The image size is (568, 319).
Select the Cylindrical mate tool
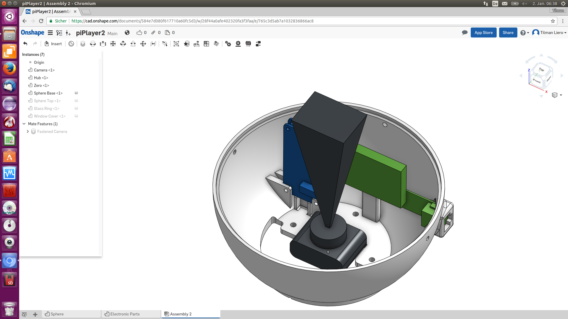click(123, 44)
